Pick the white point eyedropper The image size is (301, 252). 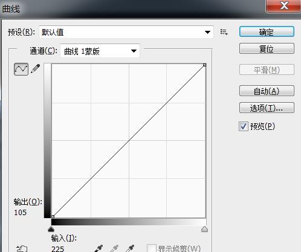(130, 248)
